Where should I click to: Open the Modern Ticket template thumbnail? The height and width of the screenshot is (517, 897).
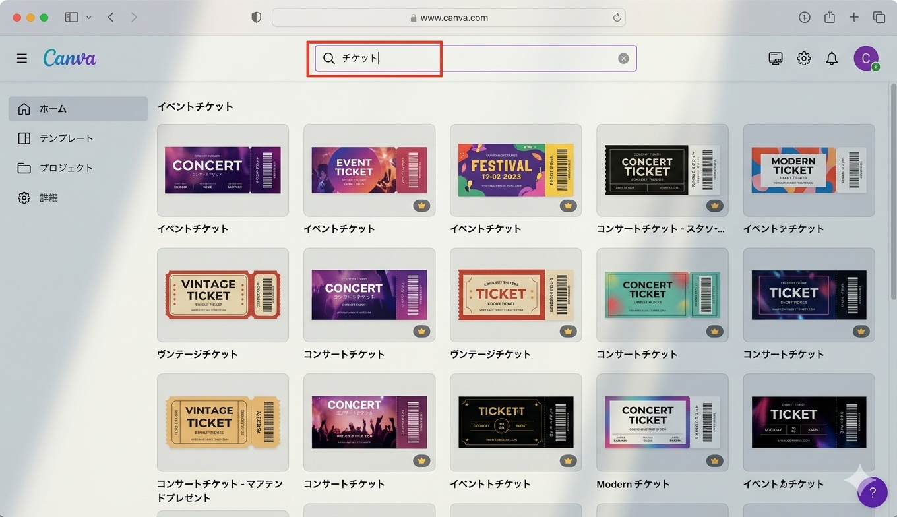point(809,169)
